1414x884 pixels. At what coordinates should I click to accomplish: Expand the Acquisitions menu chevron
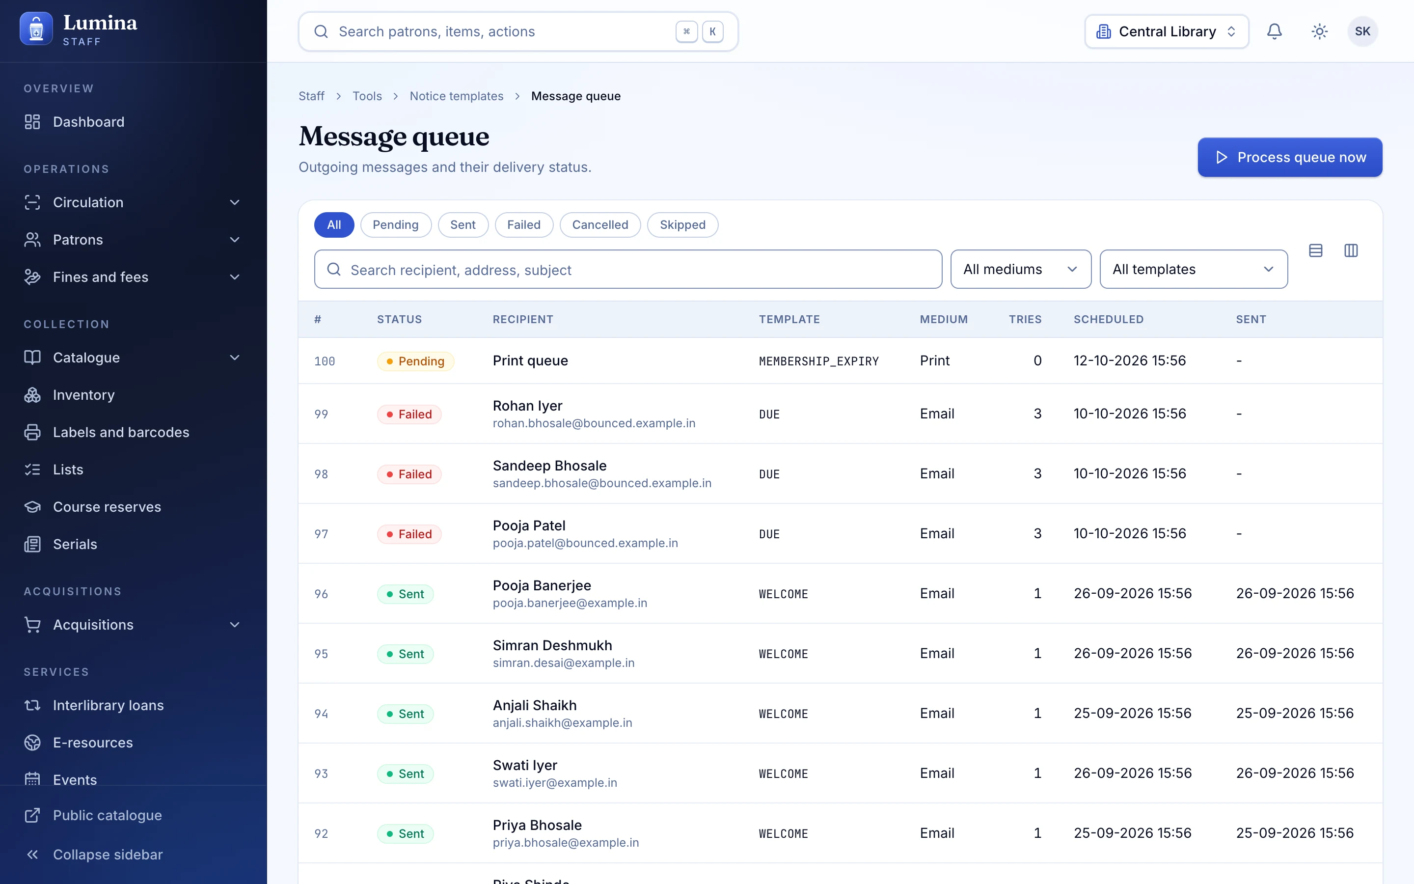235,624
